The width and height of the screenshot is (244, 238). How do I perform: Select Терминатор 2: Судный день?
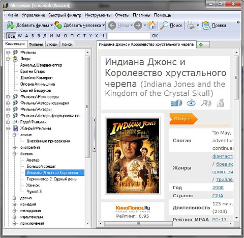(51, 179)
